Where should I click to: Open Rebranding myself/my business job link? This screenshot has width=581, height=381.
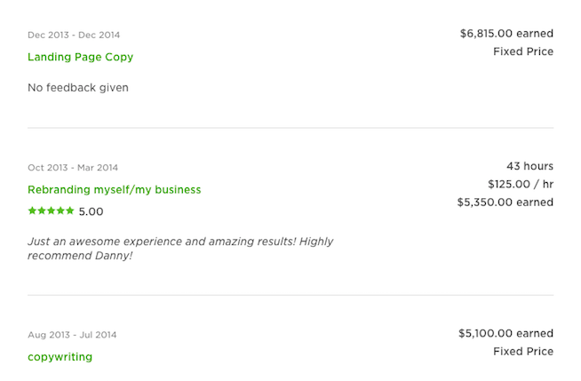(114, 189)
